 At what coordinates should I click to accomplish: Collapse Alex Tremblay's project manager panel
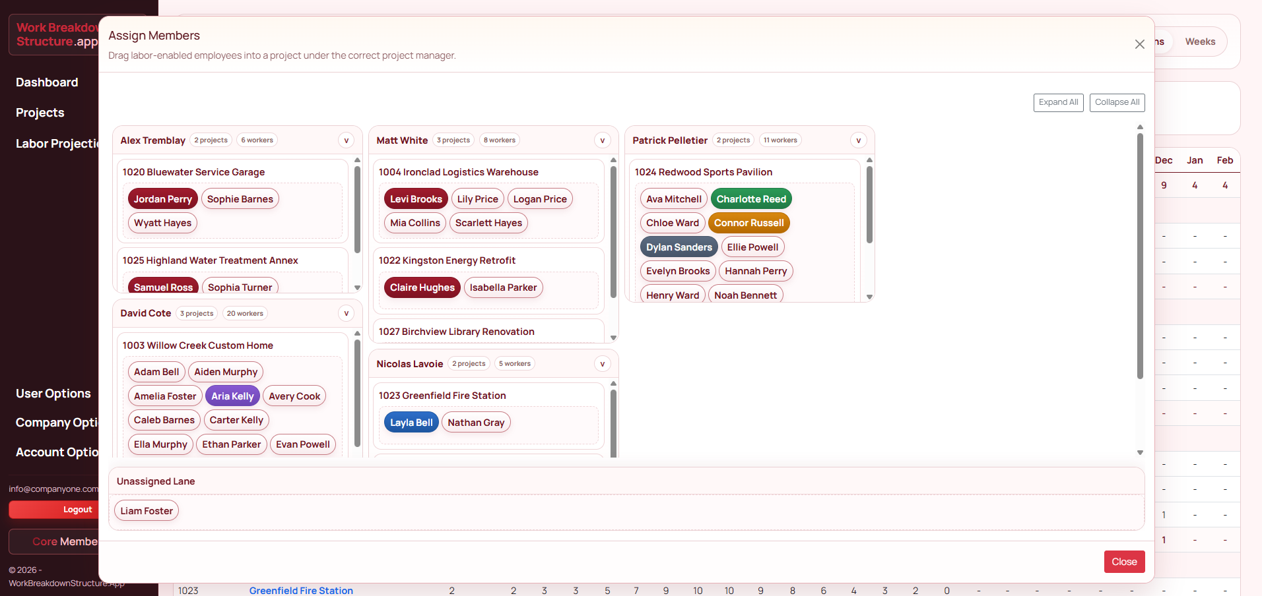(346, 140)
